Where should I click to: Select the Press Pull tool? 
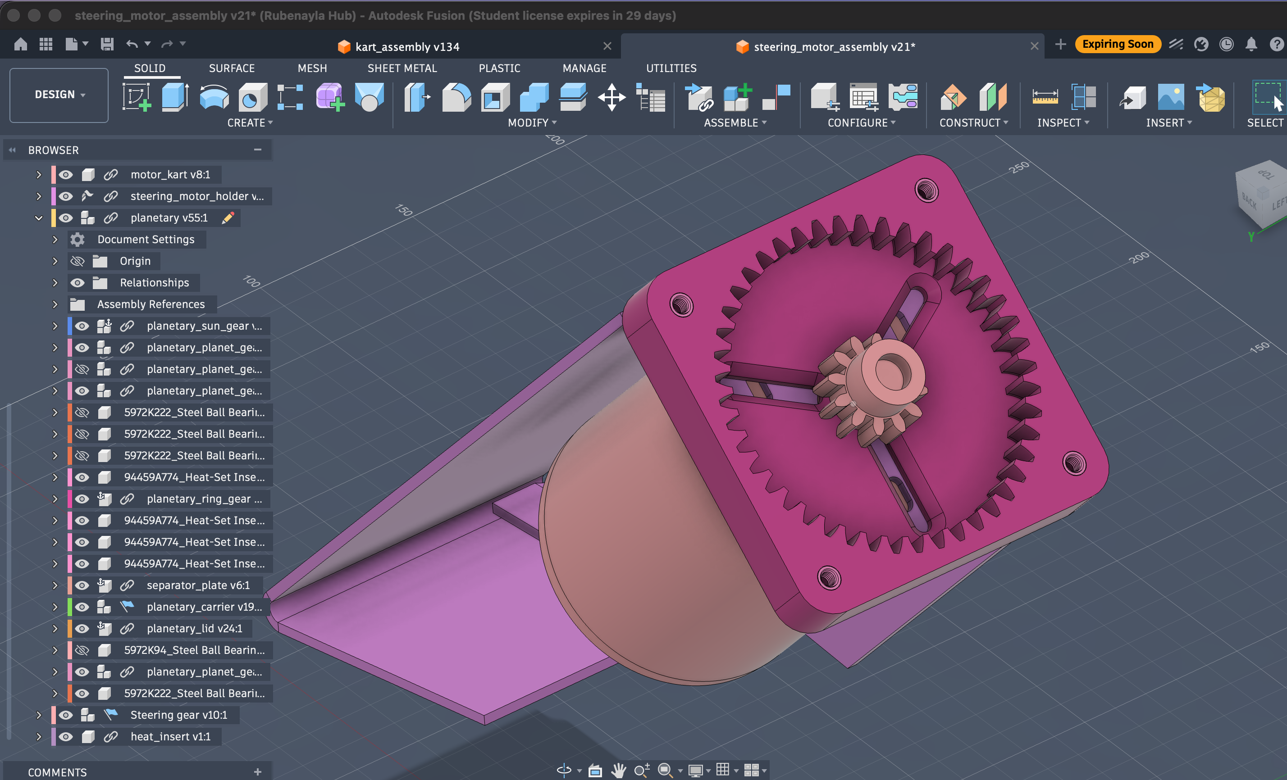(x=417, y=97)
